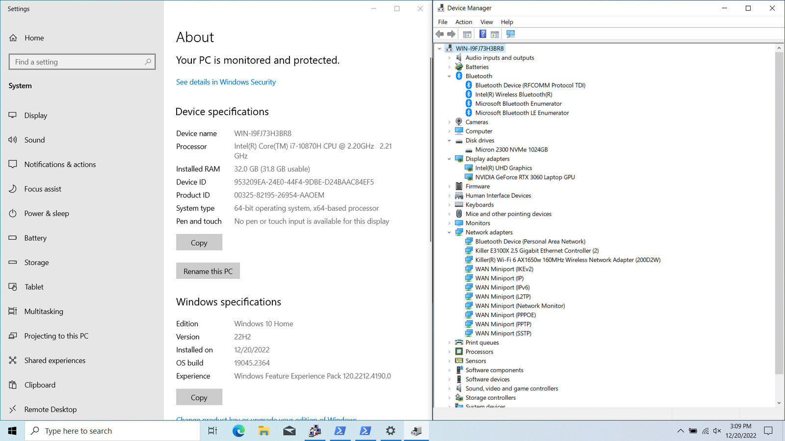The width and height of the screenshot is (785, 441).
Task: Expand Audio inputs and outputs node
Action: pyautogui.click(x=449, y=58)
